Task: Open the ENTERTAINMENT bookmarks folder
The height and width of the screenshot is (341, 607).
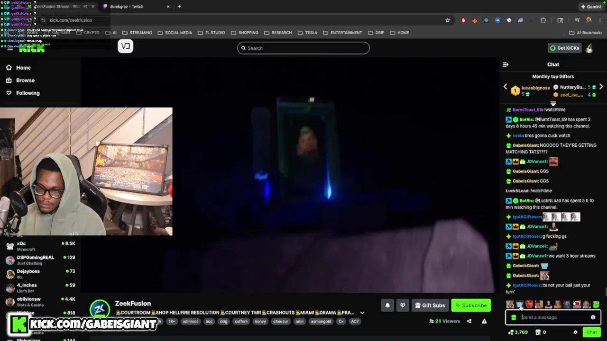Action: [342, 33]
